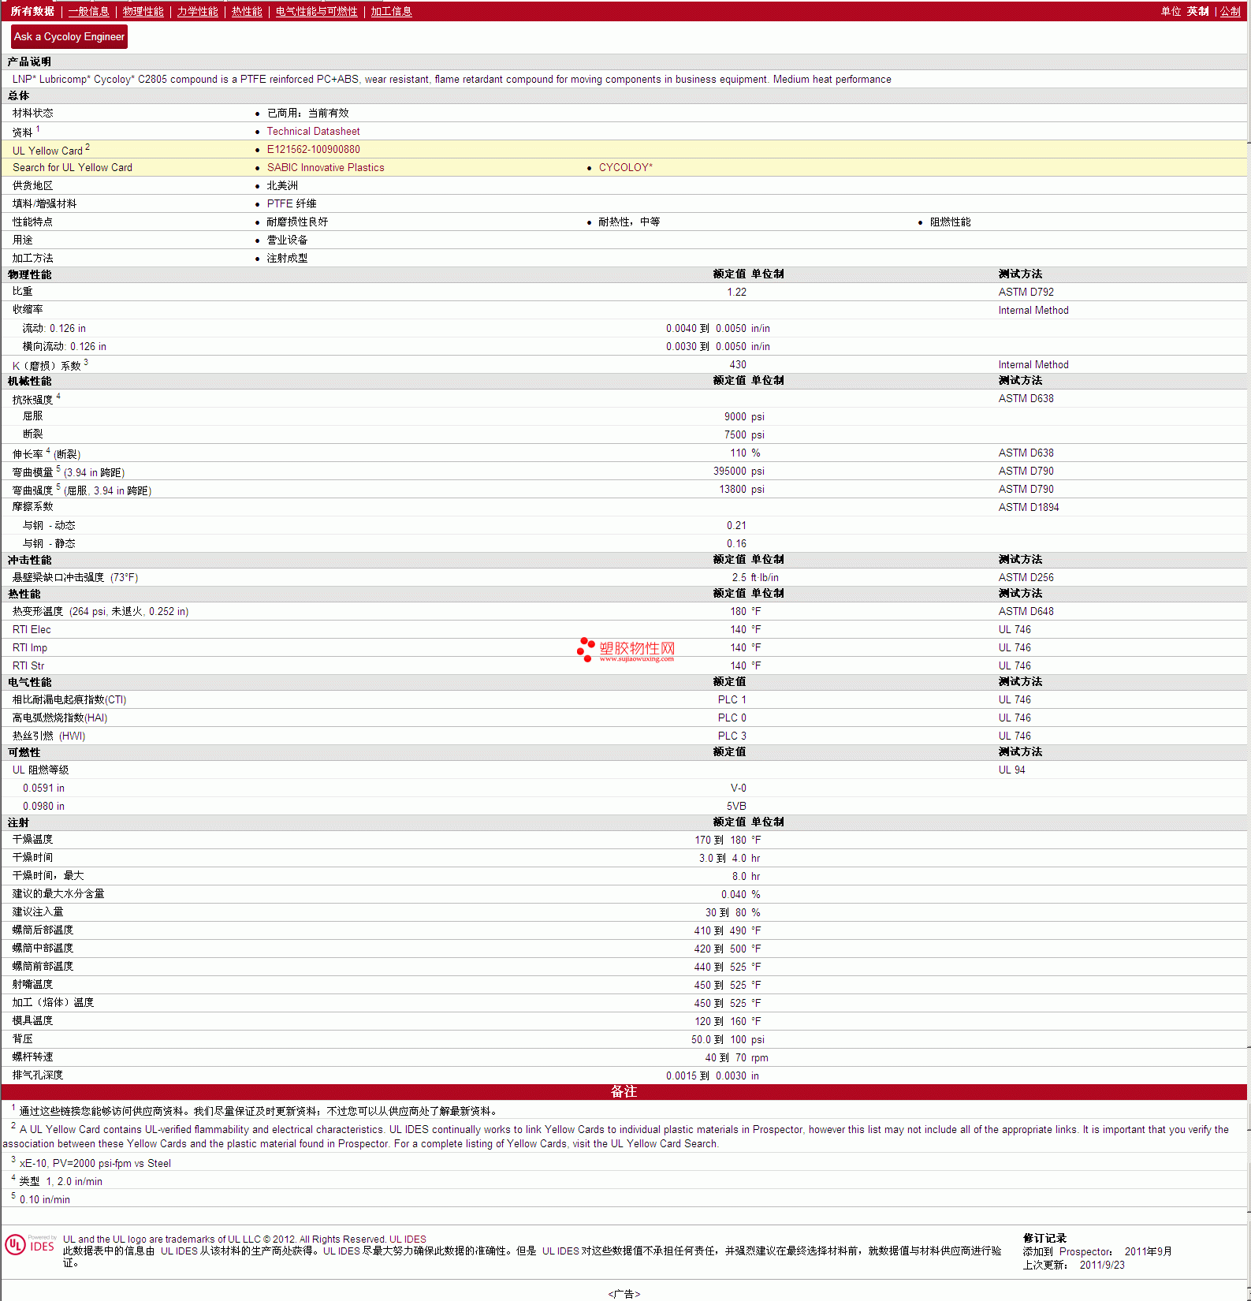Click CTI value PLC 1
The height and width of the screenshot is (1301, 1251).
(732, 700)
